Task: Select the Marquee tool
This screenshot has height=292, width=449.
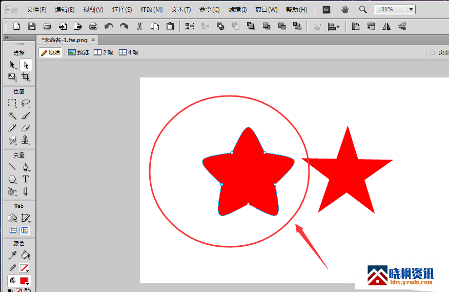Action: (12, 103)
